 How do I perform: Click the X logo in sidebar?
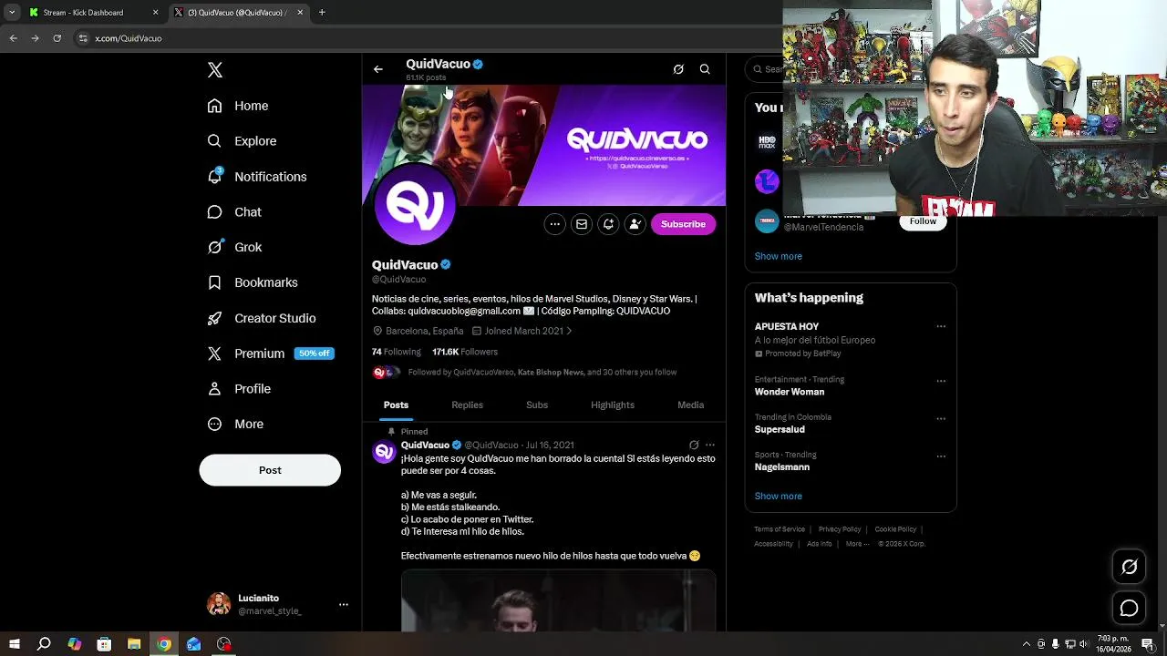215,70
